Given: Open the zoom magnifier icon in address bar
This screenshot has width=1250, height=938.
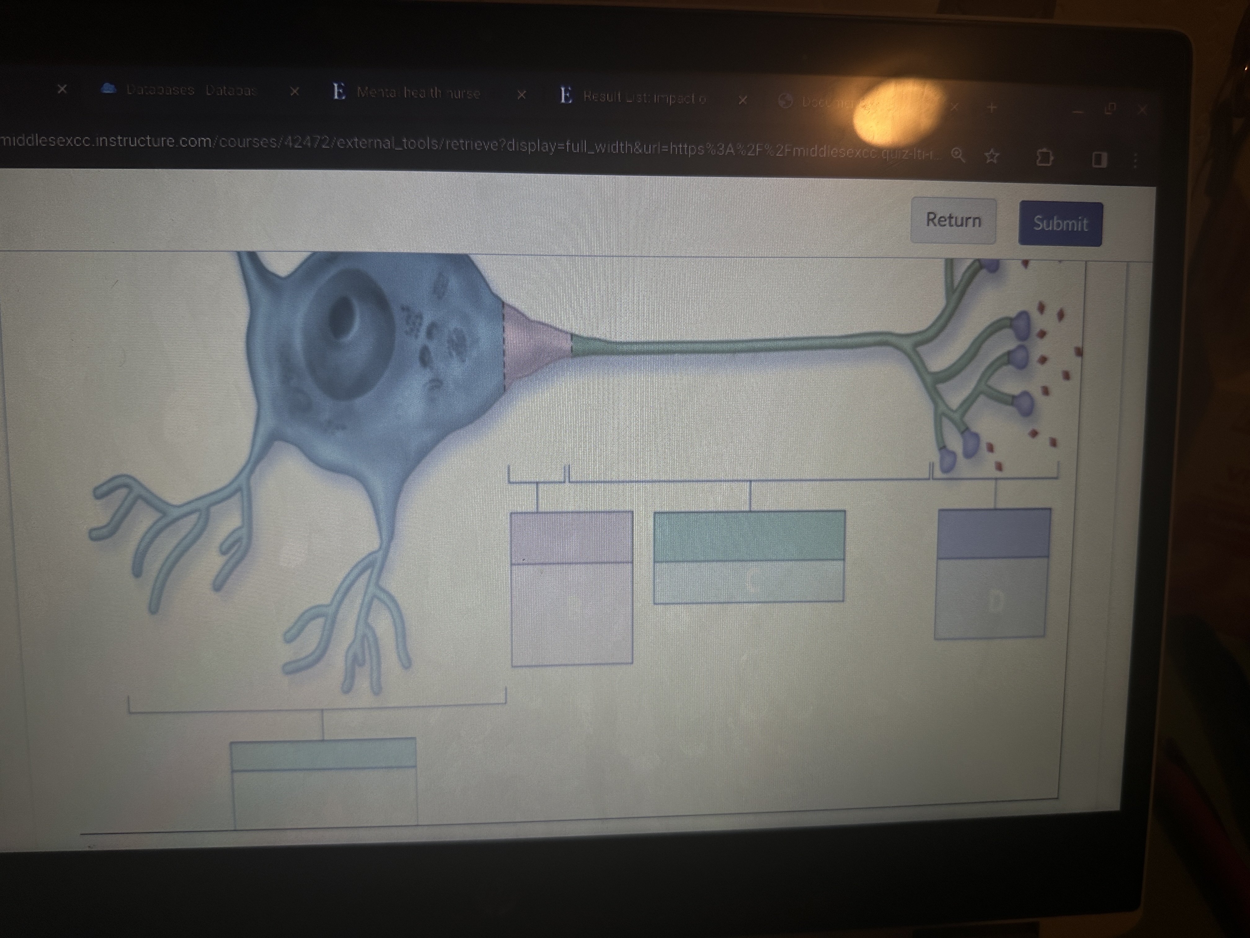Looking at the screenshot, I should [958, 155].
